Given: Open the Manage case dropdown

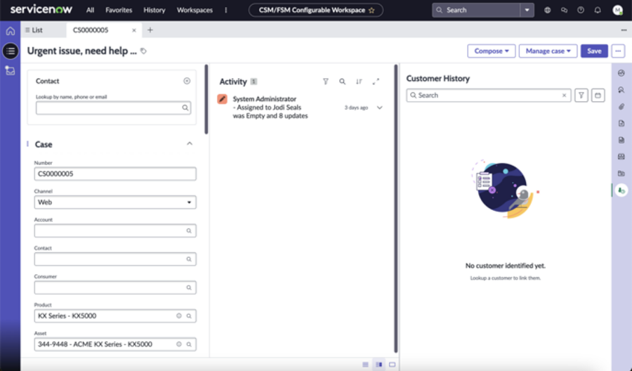Looking at the screenshot, I should pos(548,51).
